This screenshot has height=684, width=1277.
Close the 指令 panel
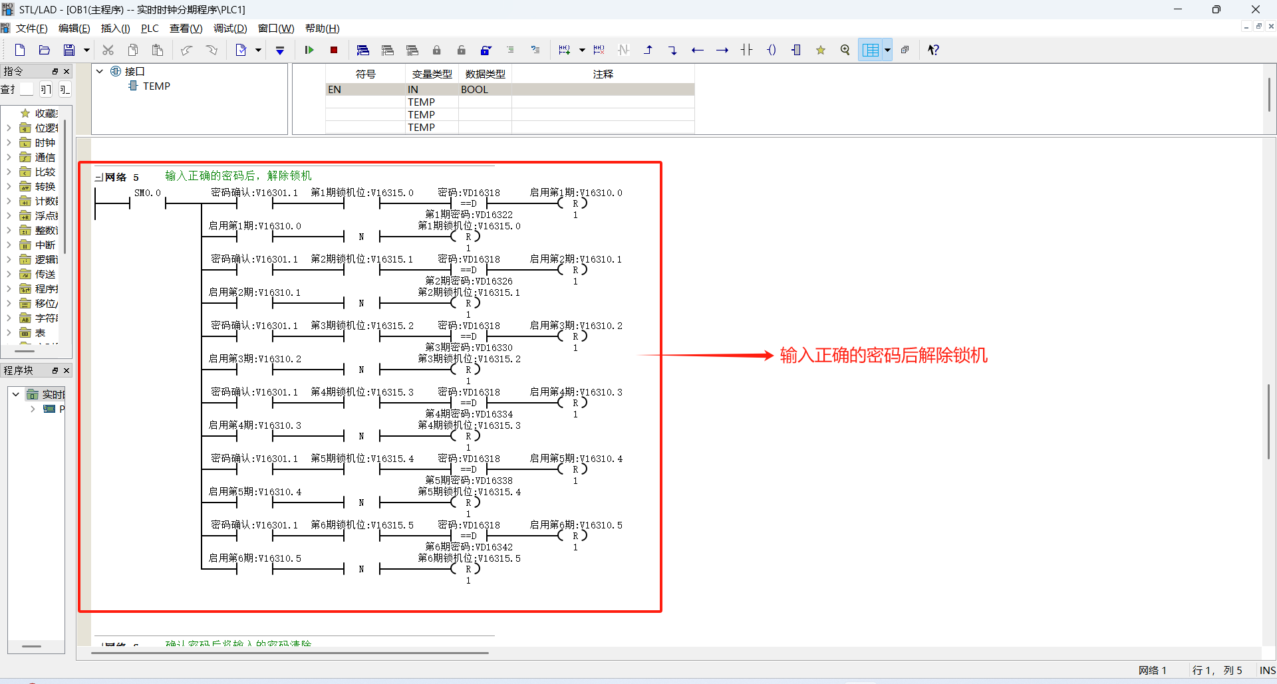click(67, 71)
